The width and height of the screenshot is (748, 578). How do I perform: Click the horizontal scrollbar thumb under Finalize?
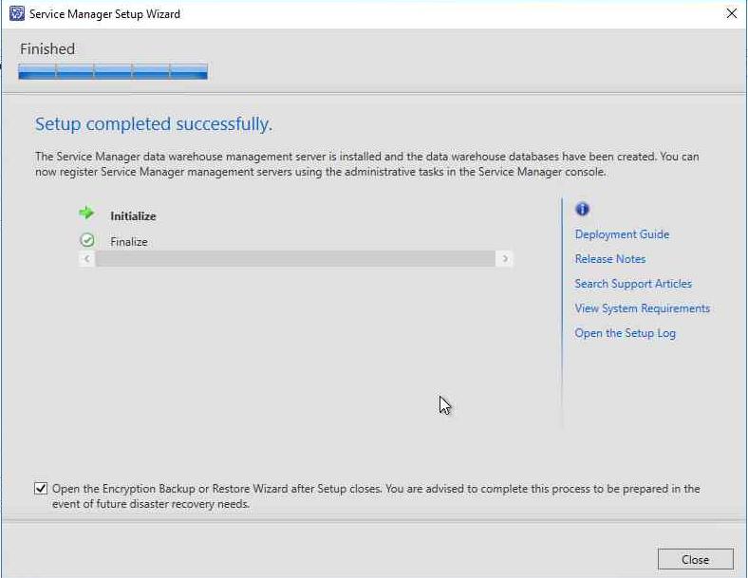pos(295,258)
